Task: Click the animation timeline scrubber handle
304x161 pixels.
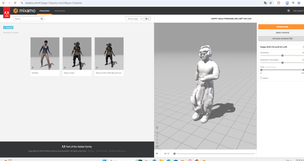Action: click(175, 154)
